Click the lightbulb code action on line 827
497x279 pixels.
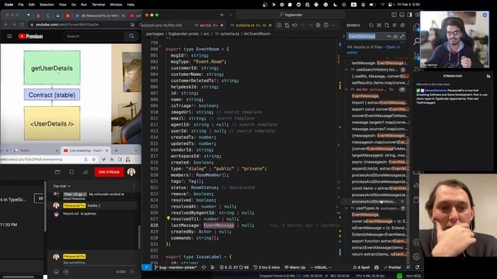(169, 219)
